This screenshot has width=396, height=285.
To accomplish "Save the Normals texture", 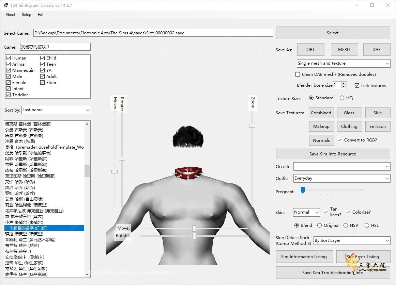I will (321, 140).
